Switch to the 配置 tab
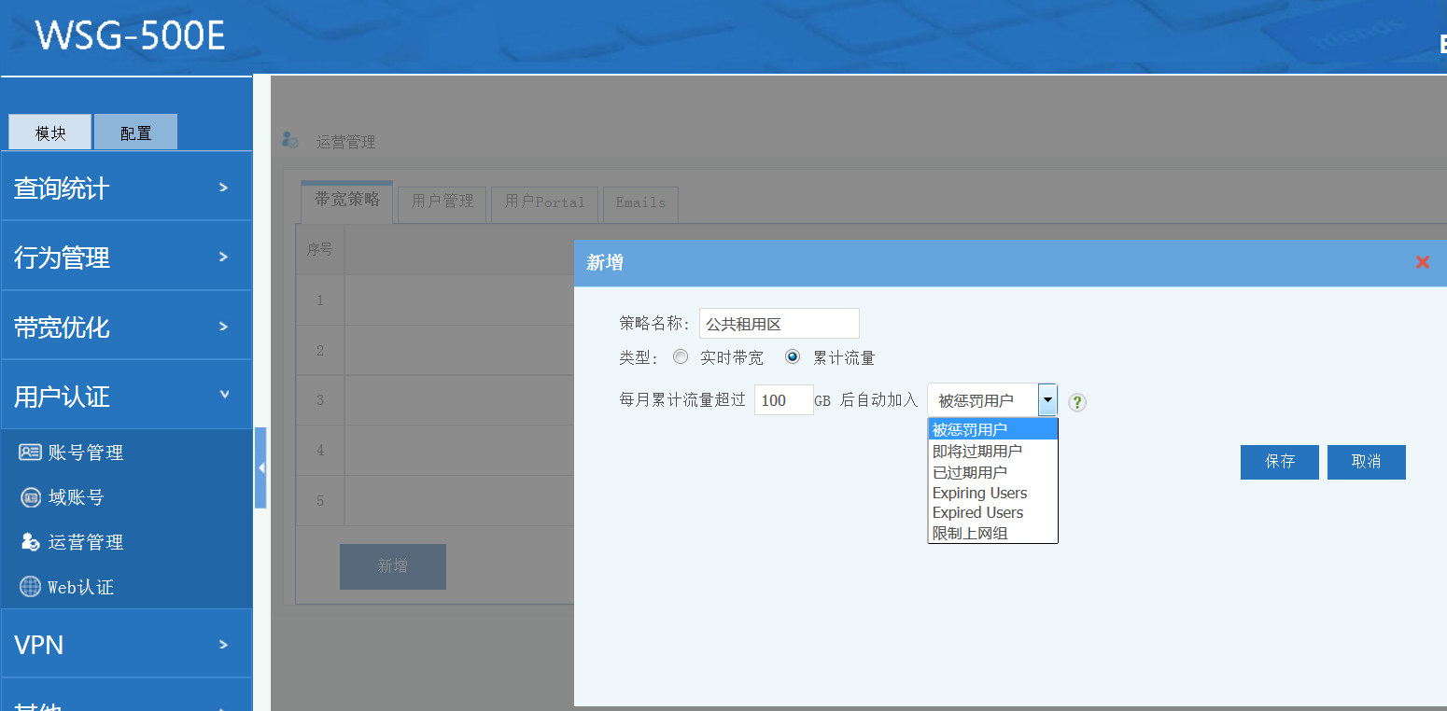This screenshot has width=1447, height=711. point(135,132)
